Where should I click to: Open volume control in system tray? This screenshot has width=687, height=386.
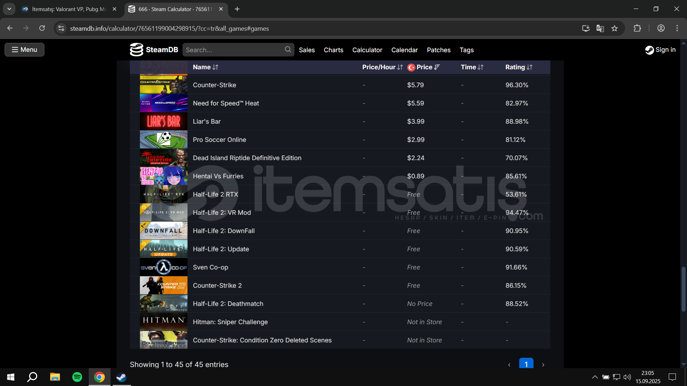627,377
